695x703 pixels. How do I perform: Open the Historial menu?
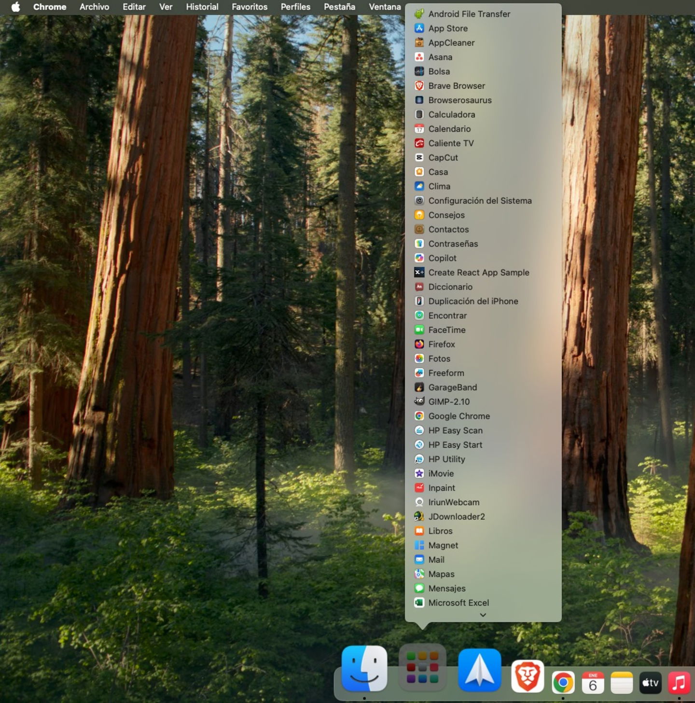(202, 7)
